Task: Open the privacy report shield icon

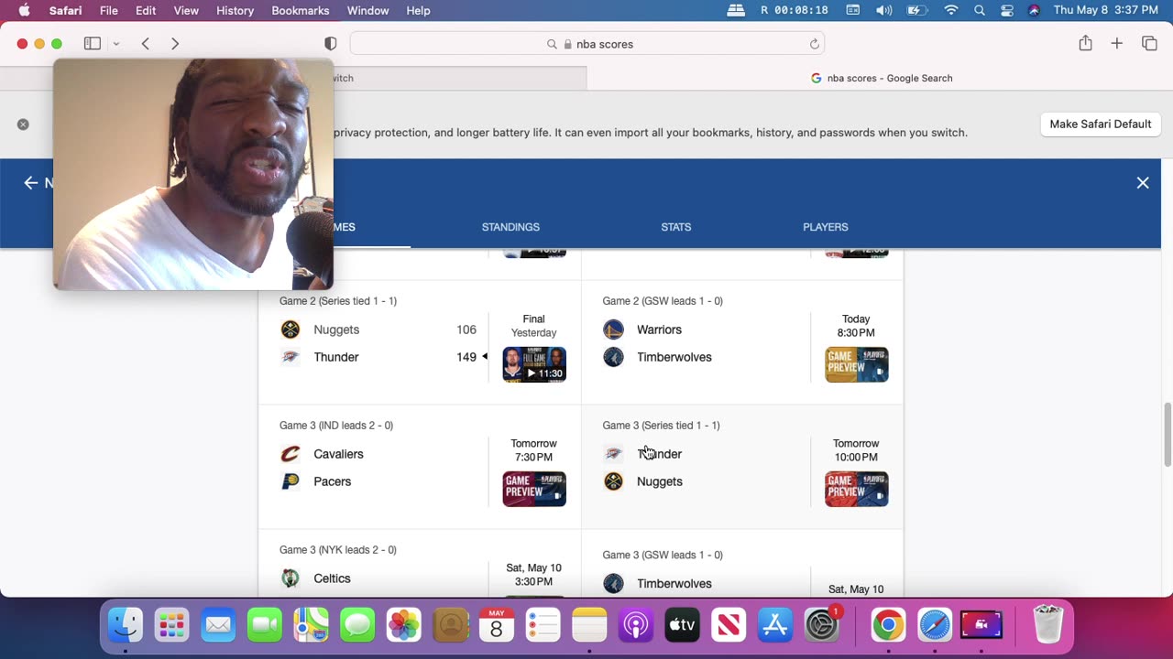Action: point(331,44)
